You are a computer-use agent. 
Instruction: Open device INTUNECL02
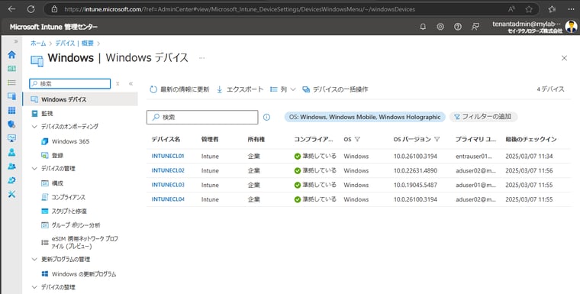168,171
